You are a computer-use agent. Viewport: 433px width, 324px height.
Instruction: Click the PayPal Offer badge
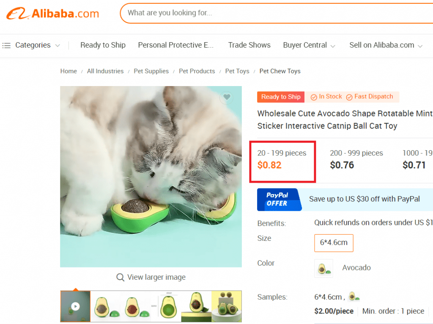278,199
